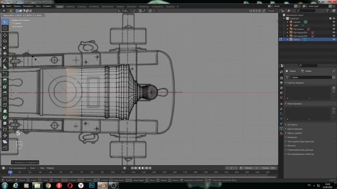Image resolution: width=337 pixels, height=189 pixels.
Task: Toggle visibility of the Collection
Action: tap(334, 19)
